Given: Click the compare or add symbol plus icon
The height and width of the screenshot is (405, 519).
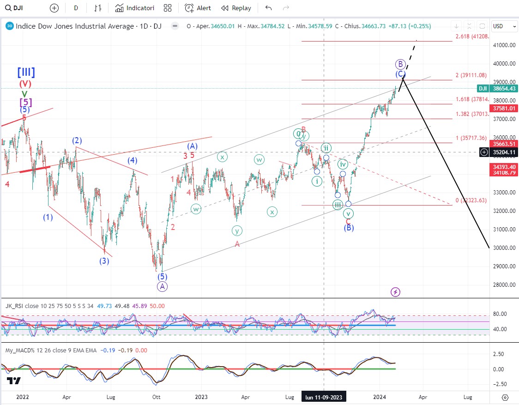Looking at the screenshot, I should [x=54, y=8].
